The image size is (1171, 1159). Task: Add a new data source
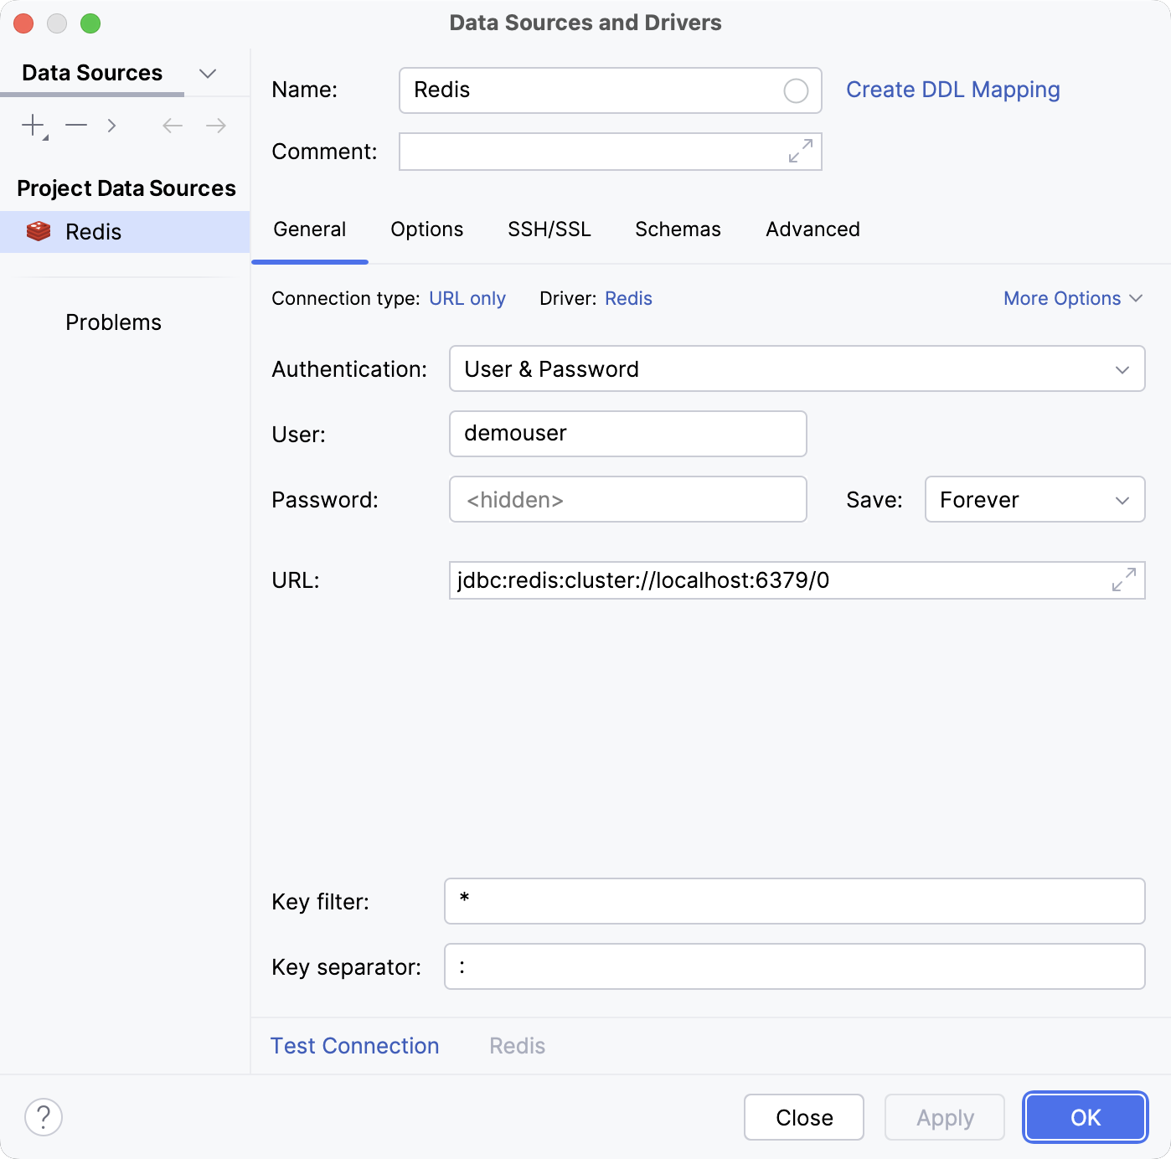(x=33, y=126)
